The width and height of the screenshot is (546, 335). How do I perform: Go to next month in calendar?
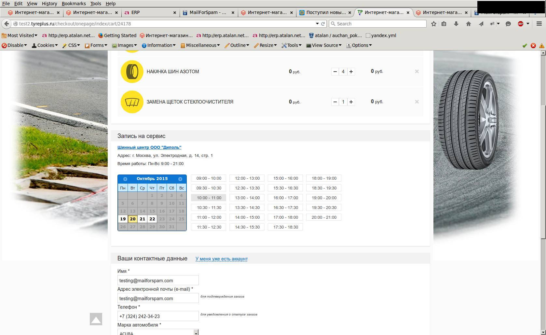(x=180, y=179)
